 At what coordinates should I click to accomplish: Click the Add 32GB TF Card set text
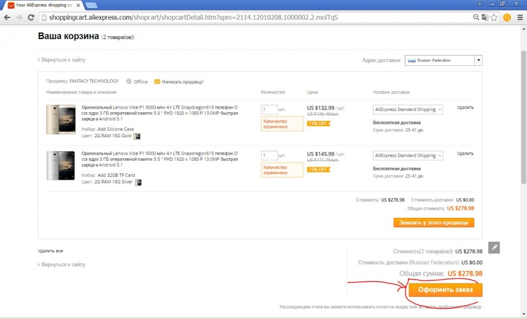click(116, 175)
